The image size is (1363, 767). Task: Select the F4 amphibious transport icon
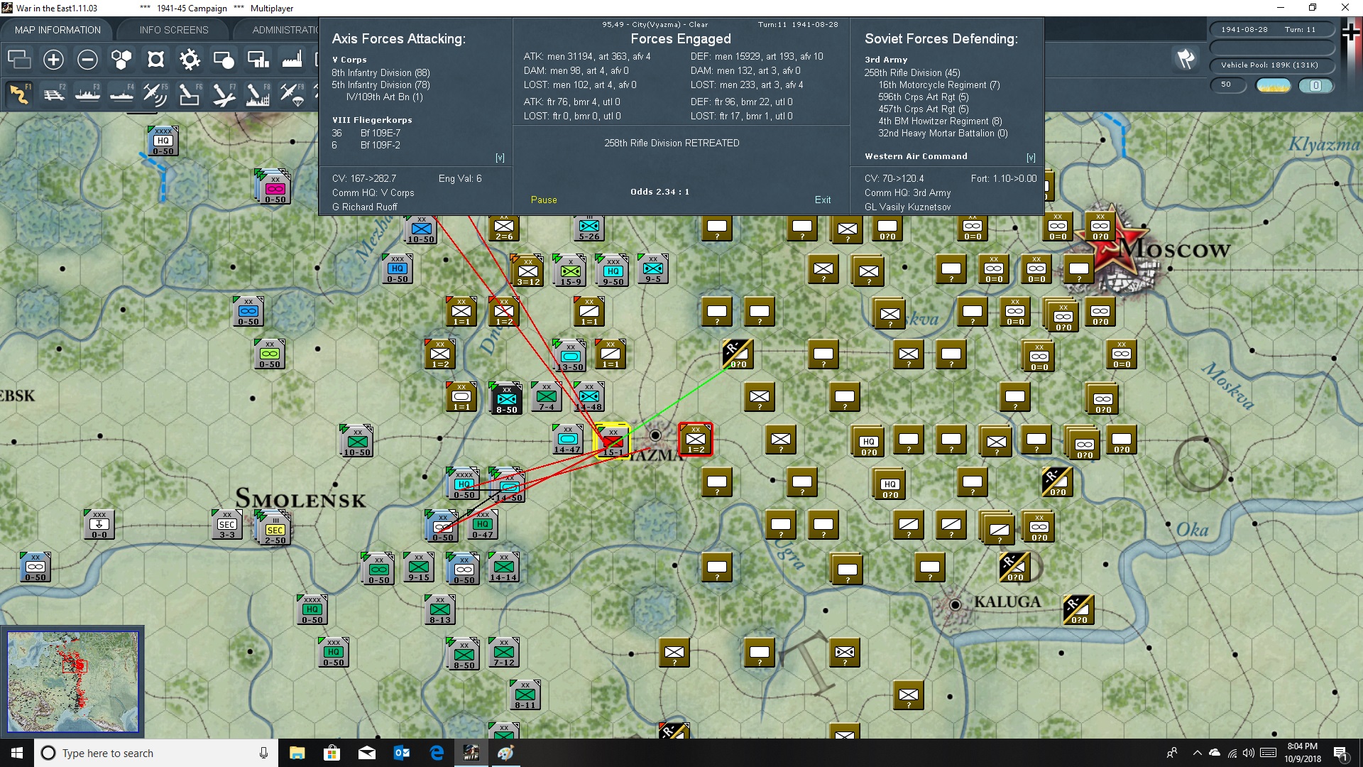[121, 94]
